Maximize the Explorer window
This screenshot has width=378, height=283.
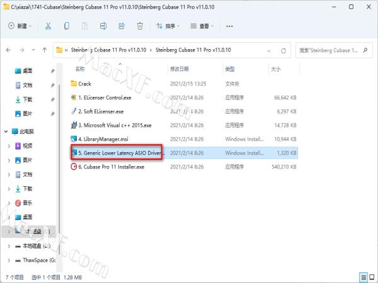click(x=352, y=7)
